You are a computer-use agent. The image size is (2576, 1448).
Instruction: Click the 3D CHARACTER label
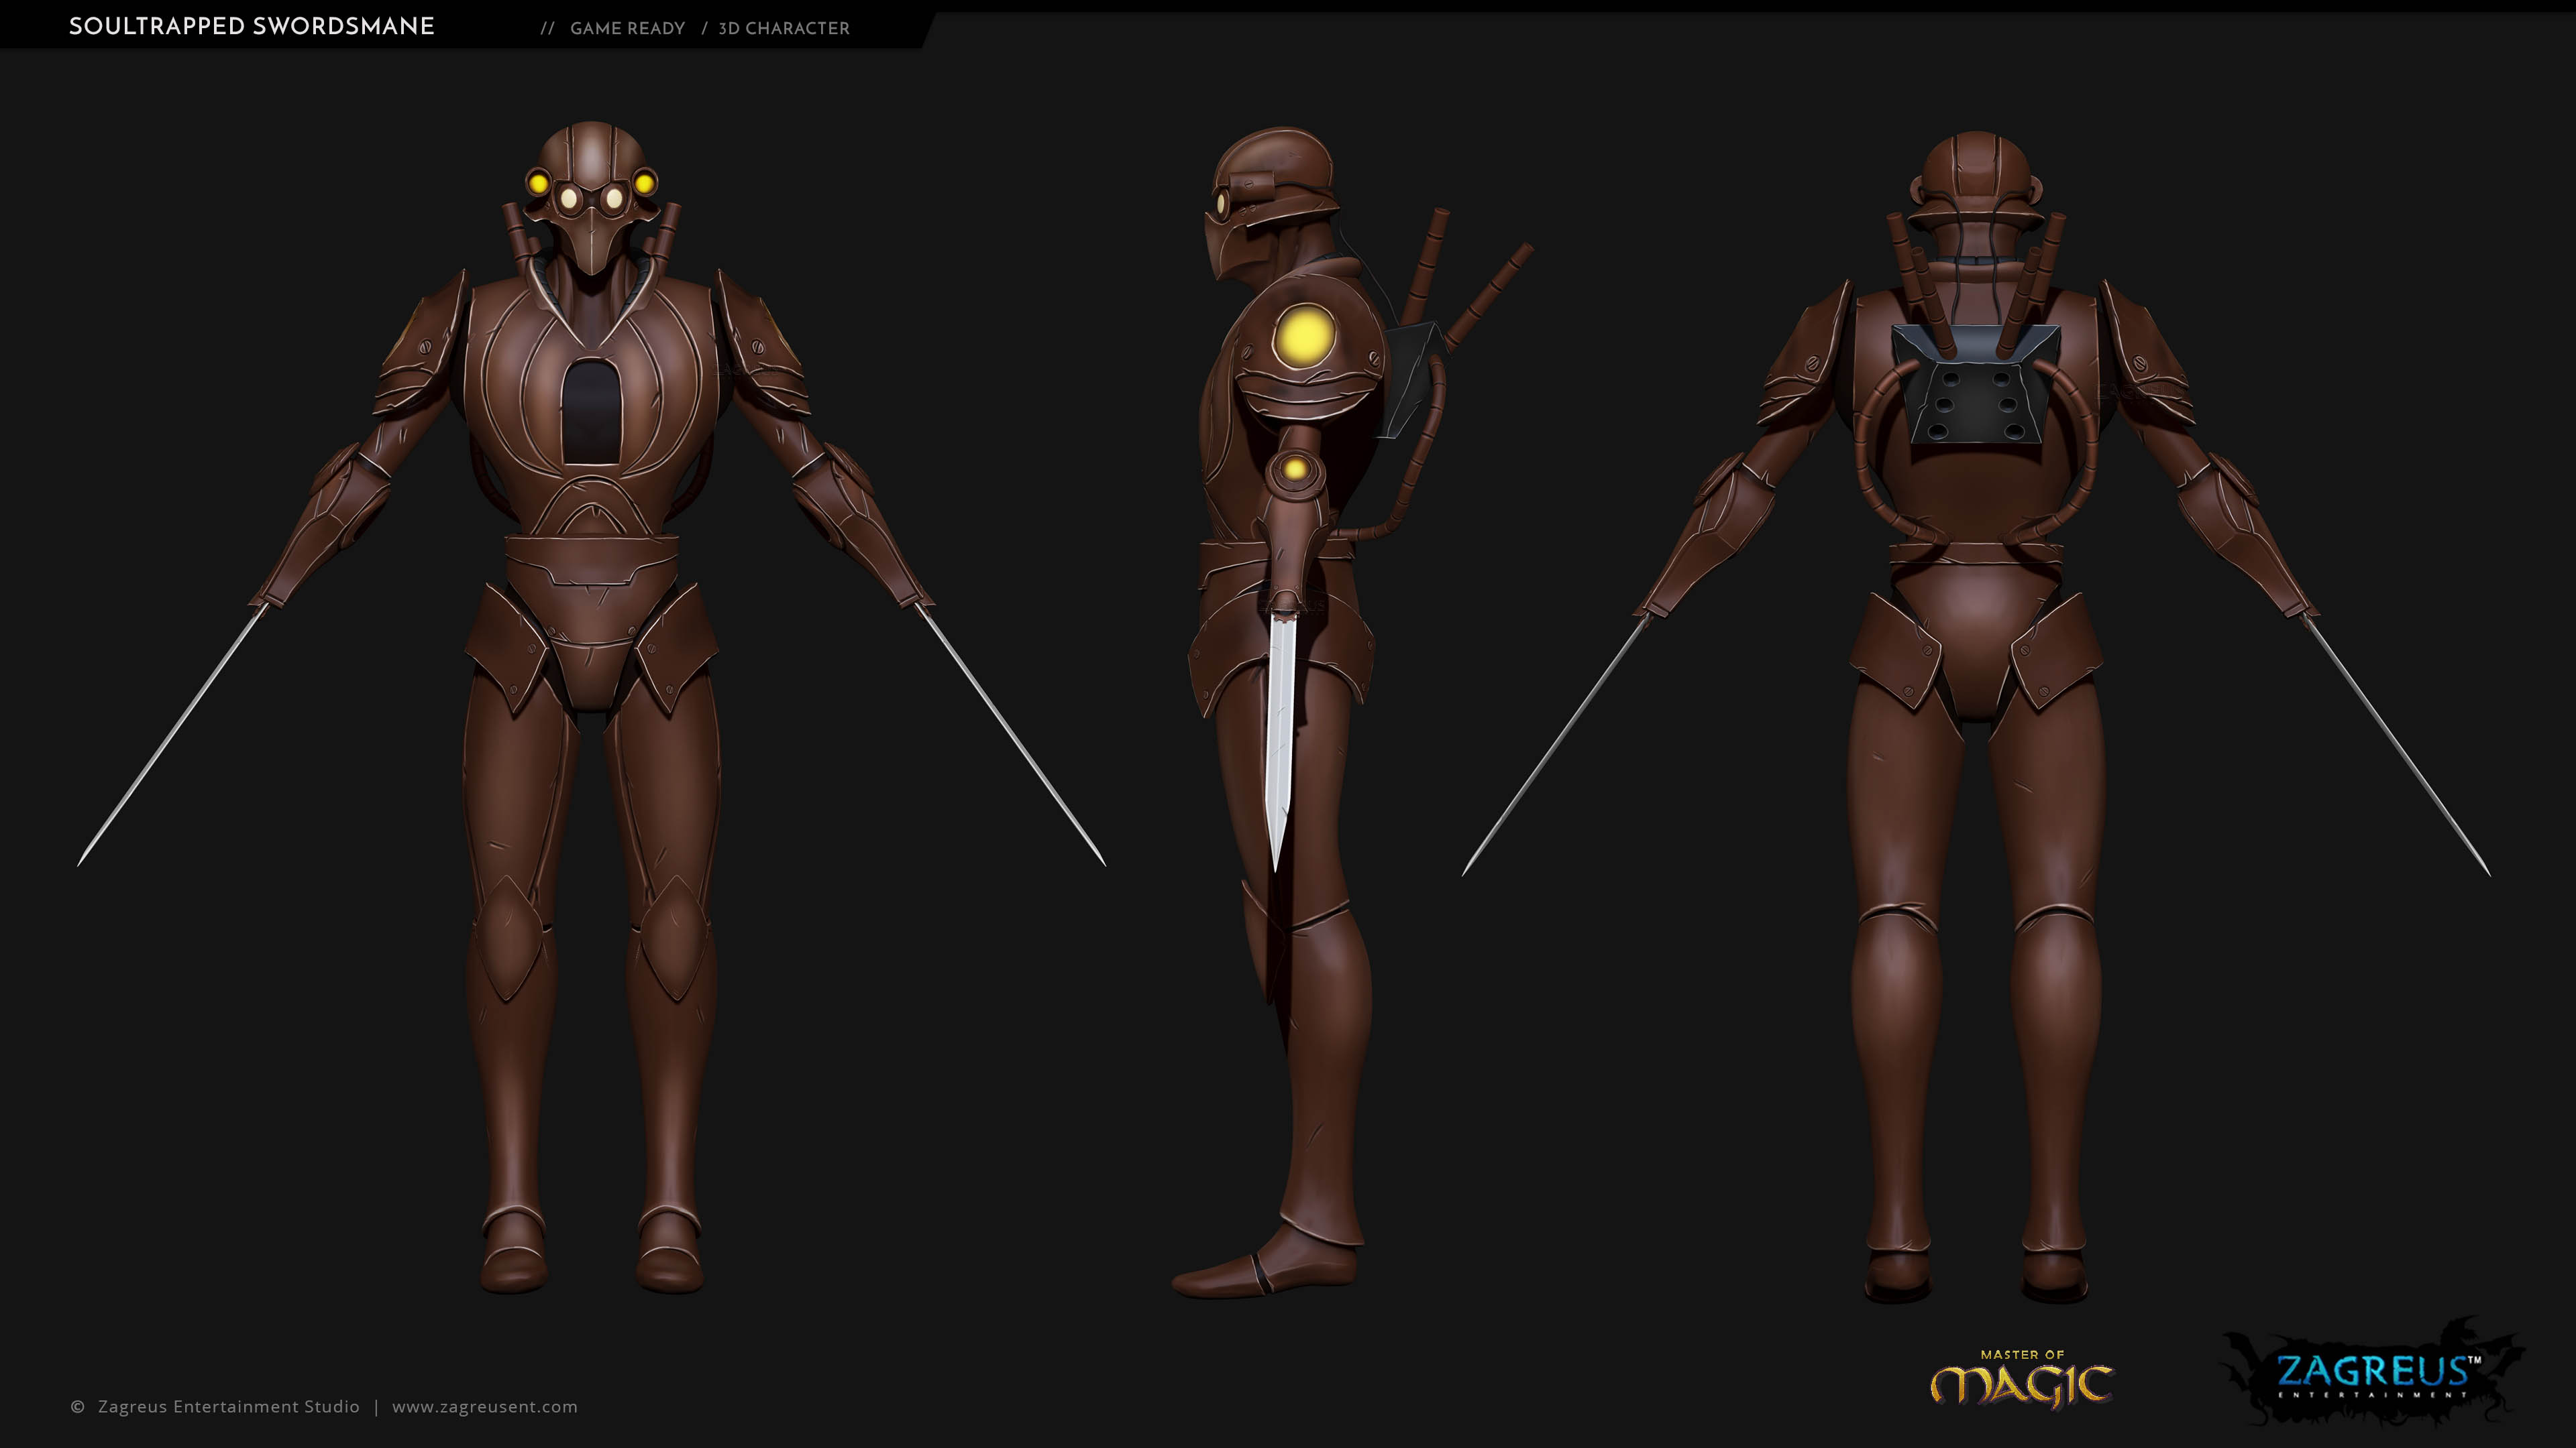784,29
